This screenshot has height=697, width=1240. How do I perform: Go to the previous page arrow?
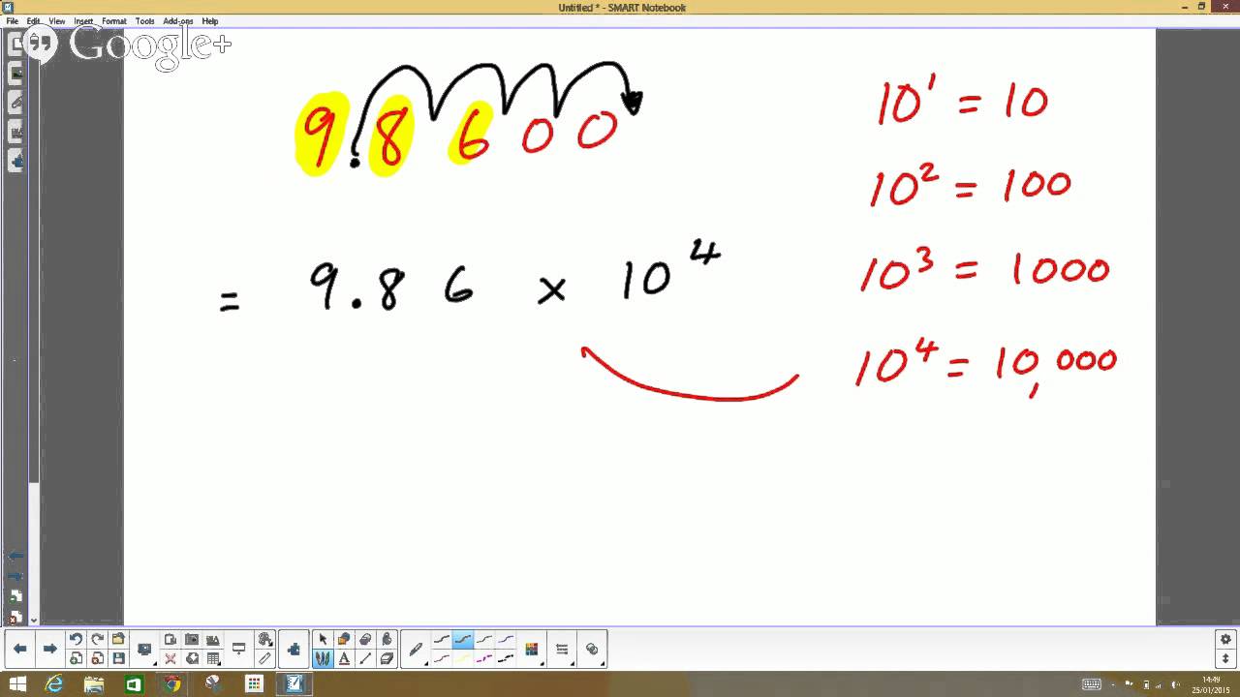tap(20, 649)
